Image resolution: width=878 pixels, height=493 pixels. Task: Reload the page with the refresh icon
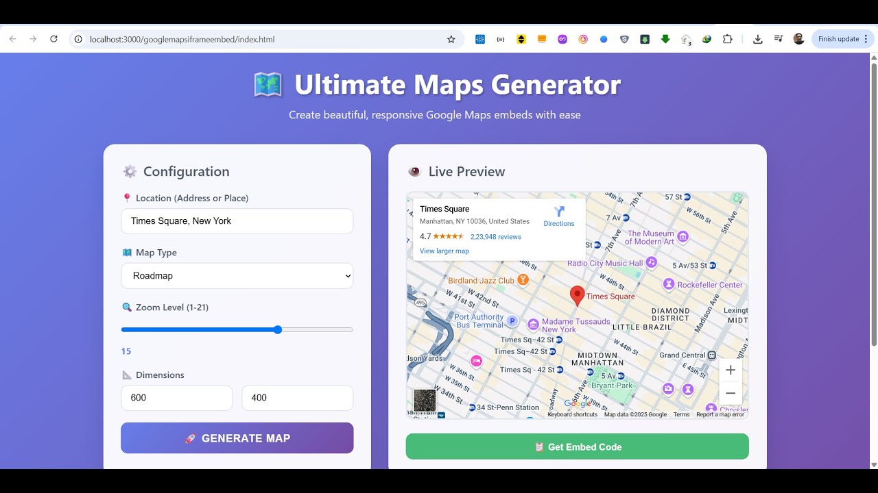[54, 39]
